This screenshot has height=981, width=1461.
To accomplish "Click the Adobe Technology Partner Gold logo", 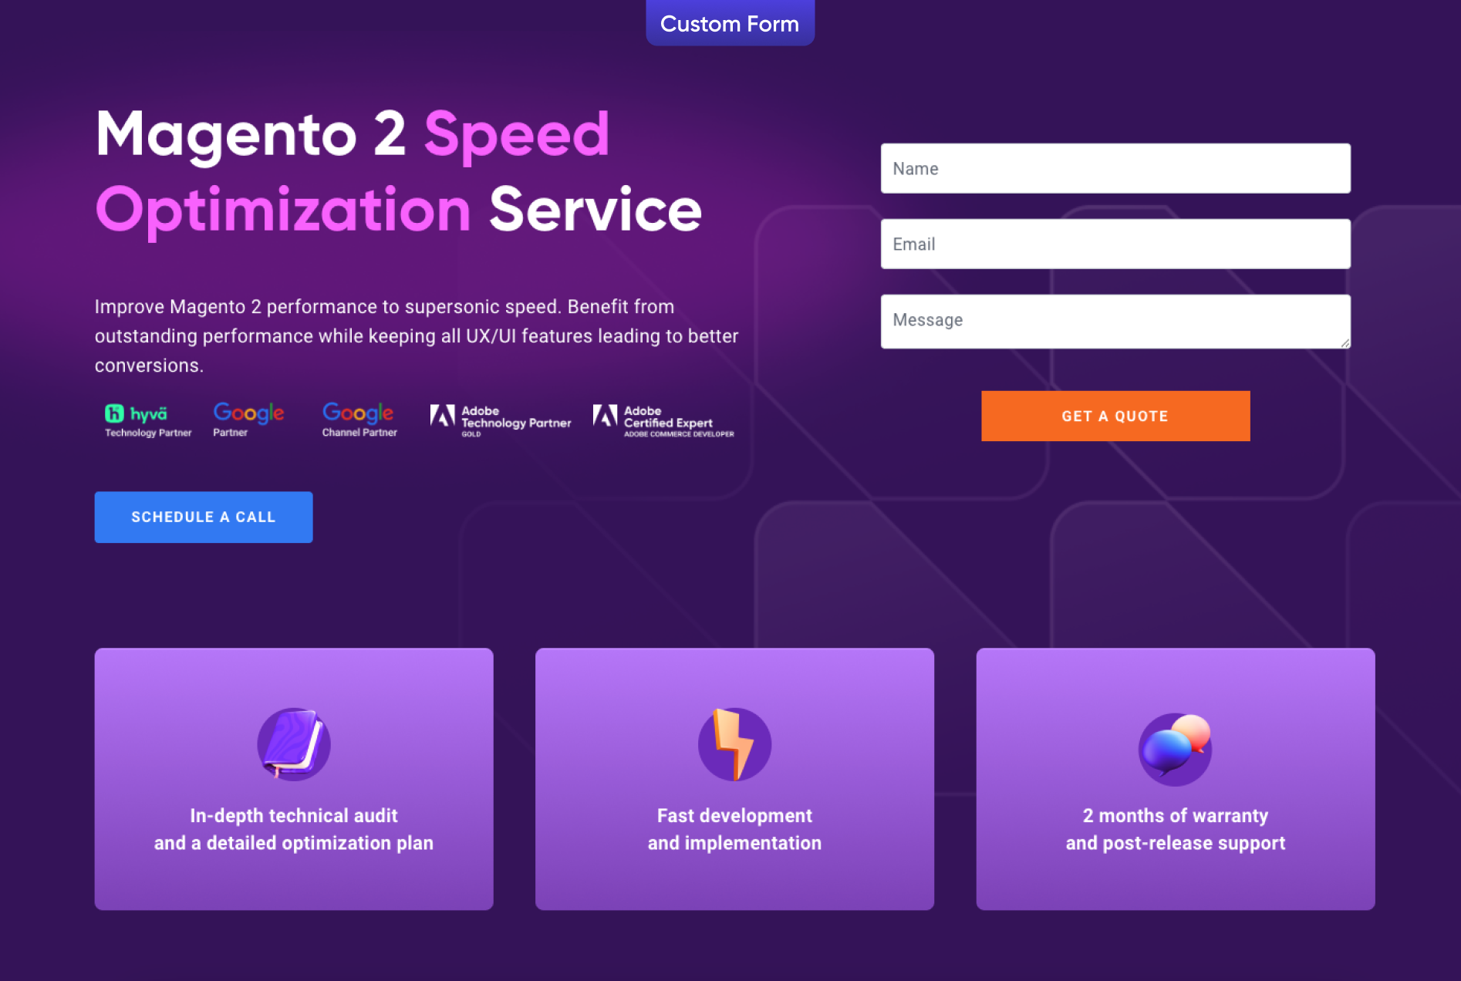I will click(x=501, y=420).
